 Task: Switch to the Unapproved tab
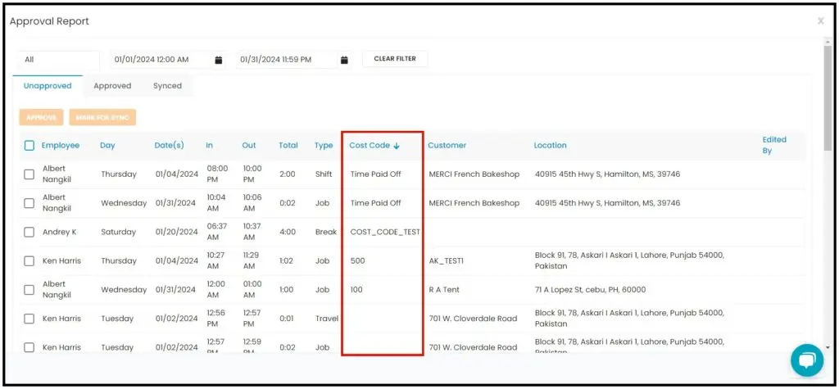pyautogui.click(x=48, y=86)
